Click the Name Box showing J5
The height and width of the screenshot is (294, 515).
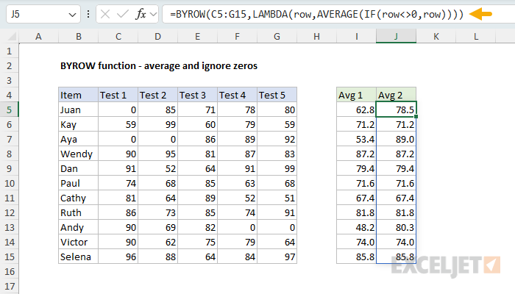coord(43,14)
